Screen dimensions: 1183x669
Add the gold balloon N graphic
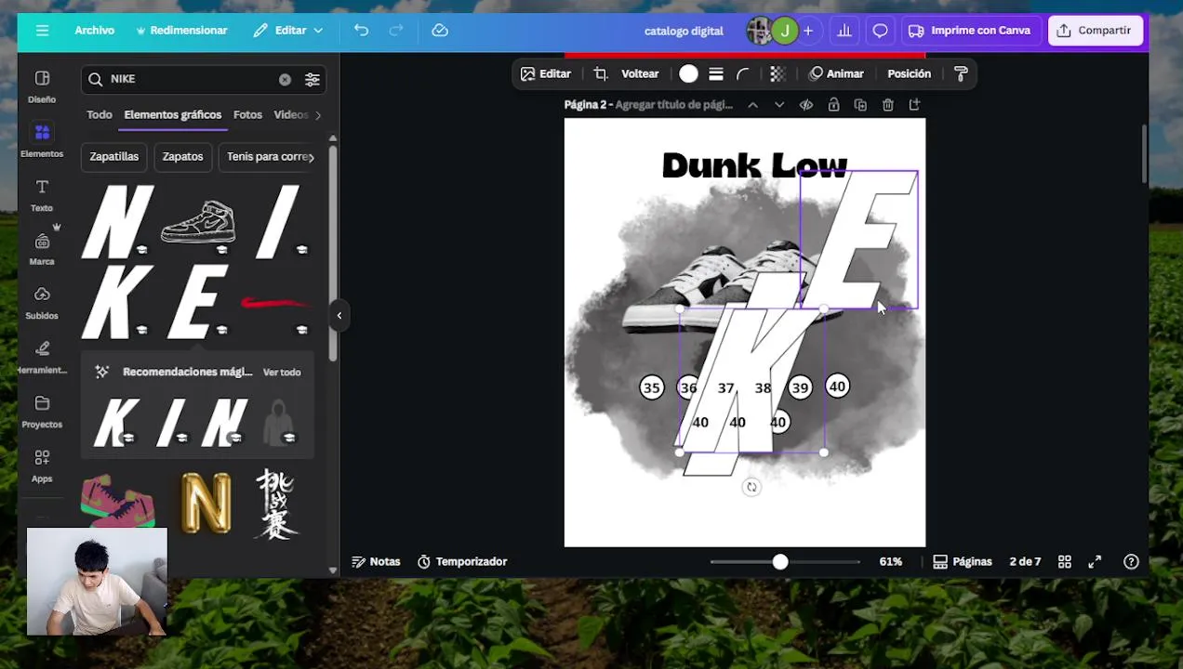tap(206, 503)
